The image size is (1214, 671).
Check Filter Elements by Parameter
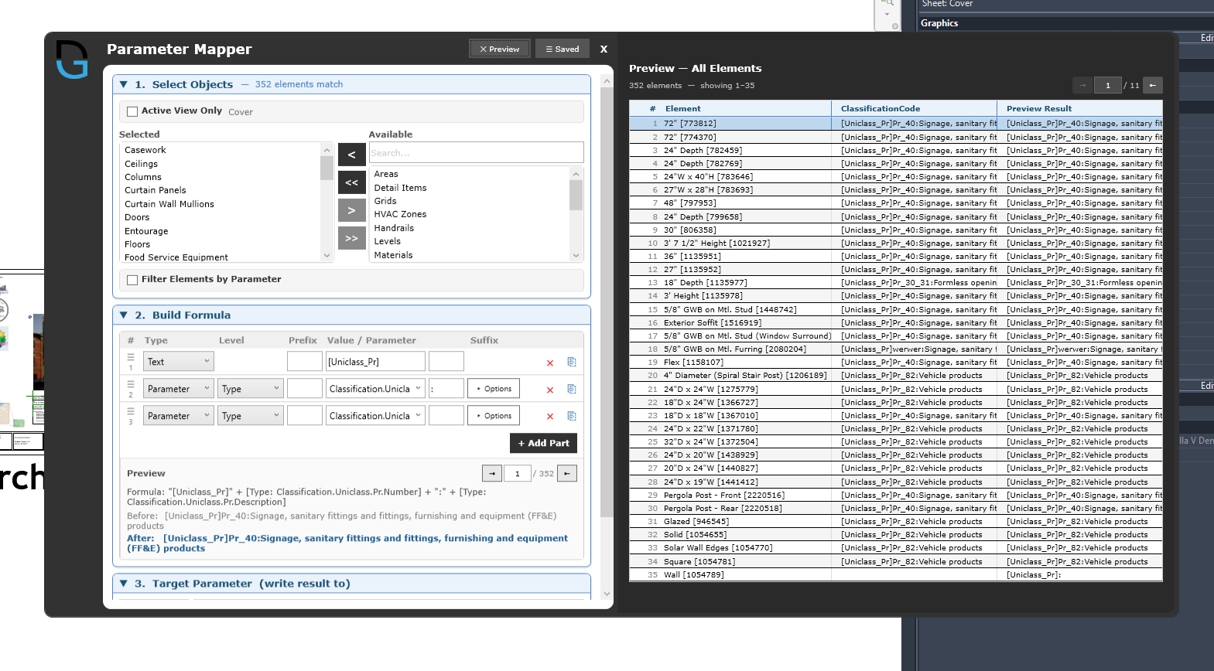(x=132, y=280)
